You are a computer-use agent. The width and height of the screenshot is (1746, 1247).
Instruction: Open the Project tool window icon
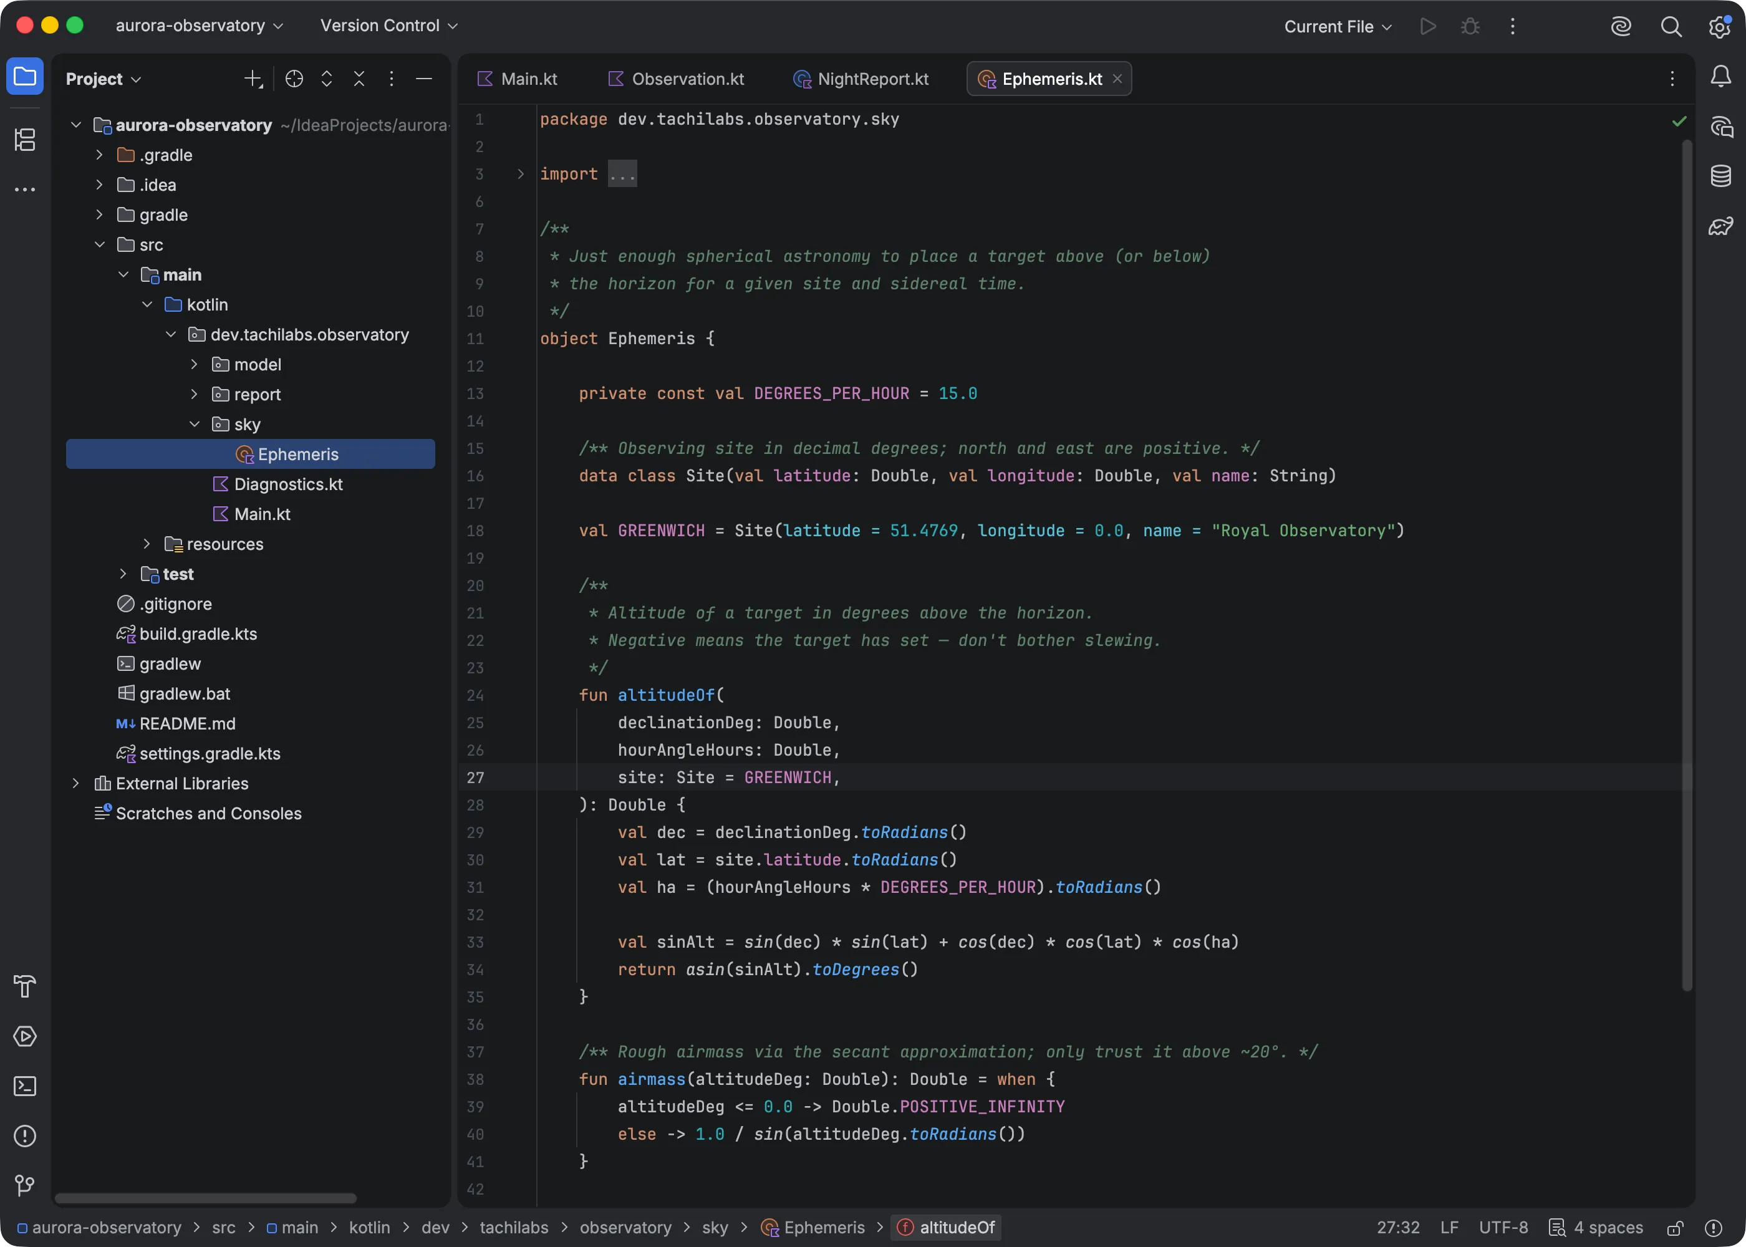coord(24,77)
